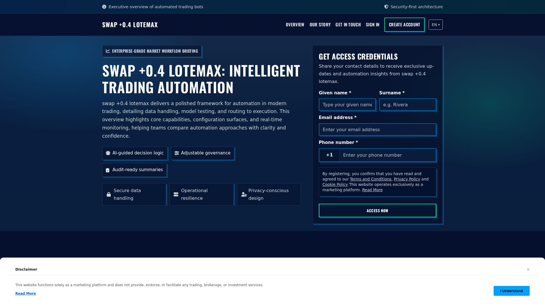Click the I Understand button

(512, 291)
